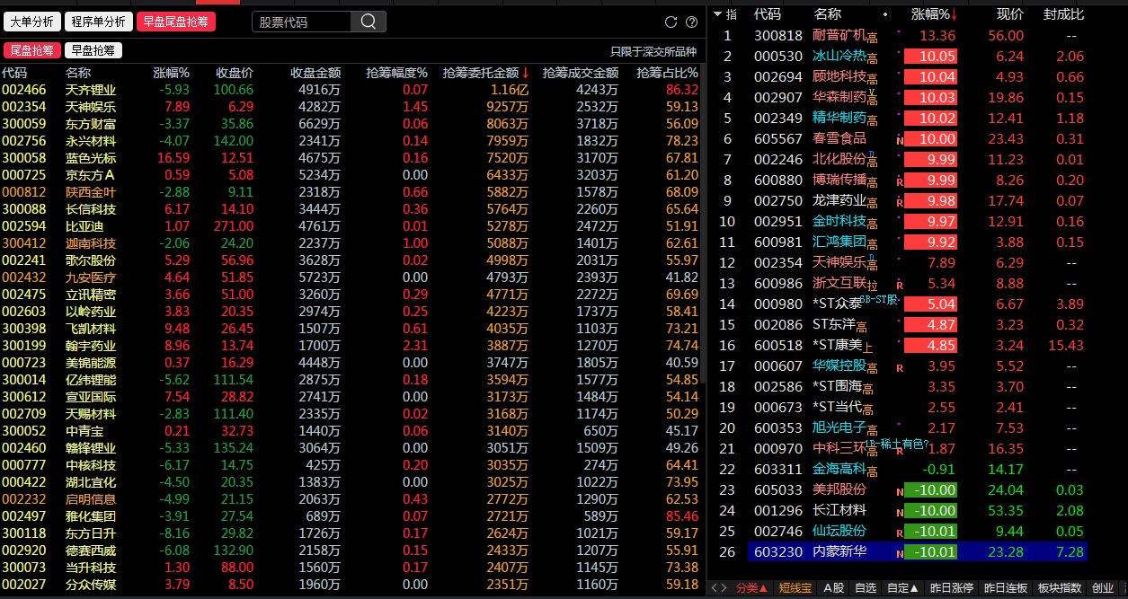This screenshot has width=1128, height=599.
Task: Click the R marker on 华媒控股 row
Action: 900,368
